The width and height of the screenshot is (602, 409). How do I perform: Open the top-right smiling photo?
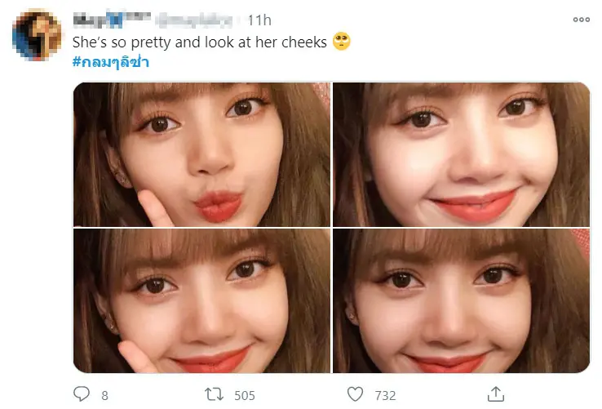(460, 154)
